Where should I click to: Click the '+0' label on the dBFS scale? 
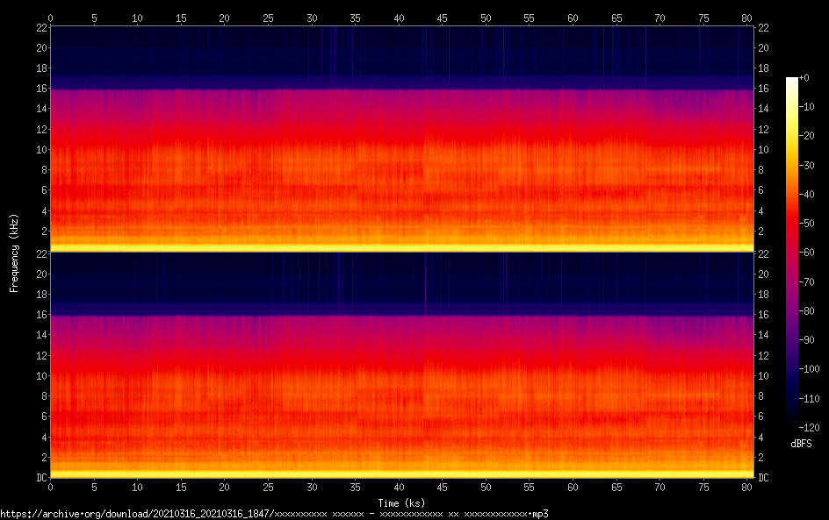[804, 77]
